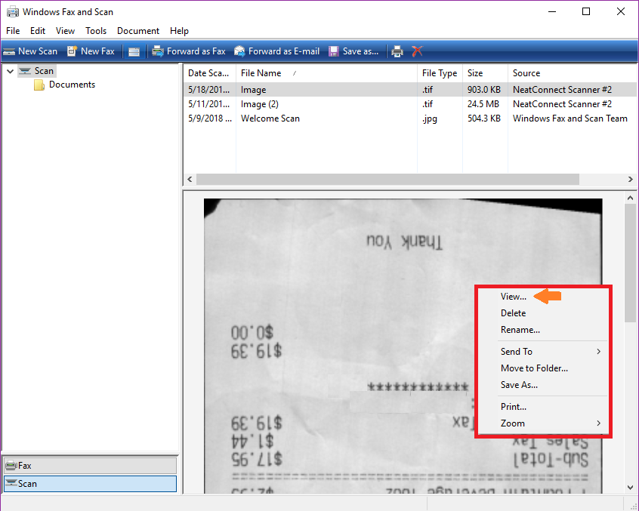
Task: Choose Print... in the context menu
Action: [x=514, y=406]
